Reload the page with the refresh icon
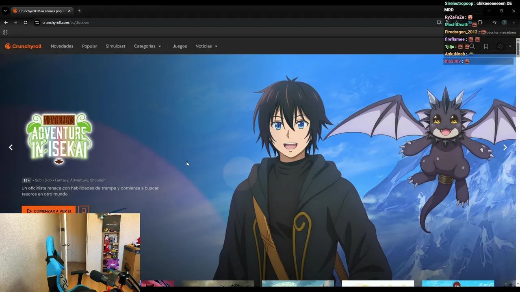 pyautogui.click(x=25, y=22)
